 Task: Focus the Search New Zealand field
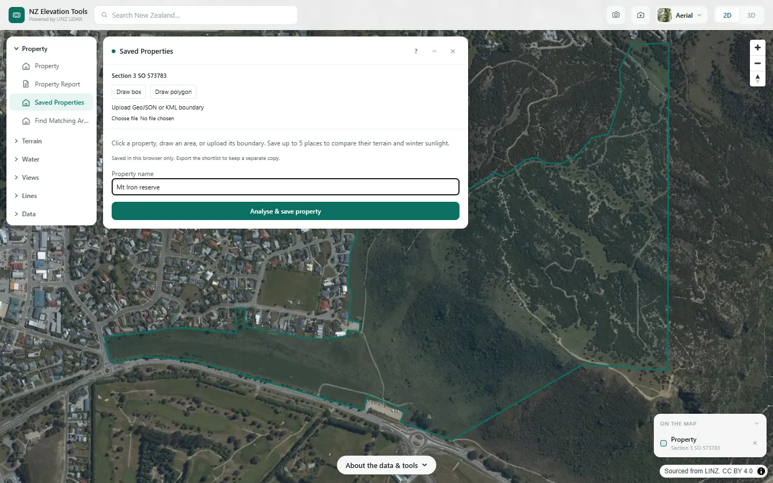tap(196, 15)
